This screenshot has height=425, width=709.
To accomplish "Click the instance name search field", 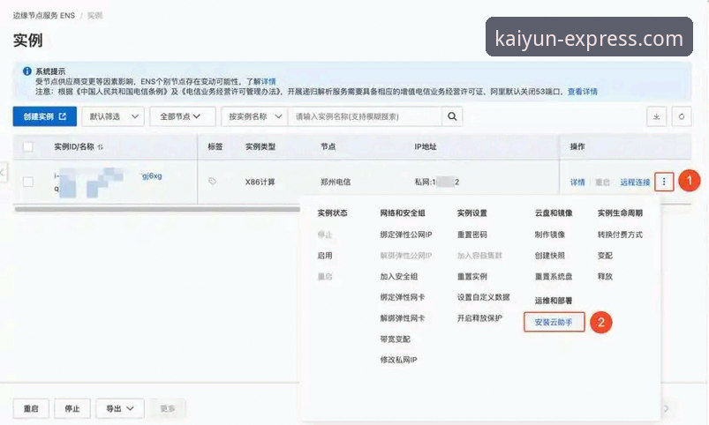I will [365, 116].
